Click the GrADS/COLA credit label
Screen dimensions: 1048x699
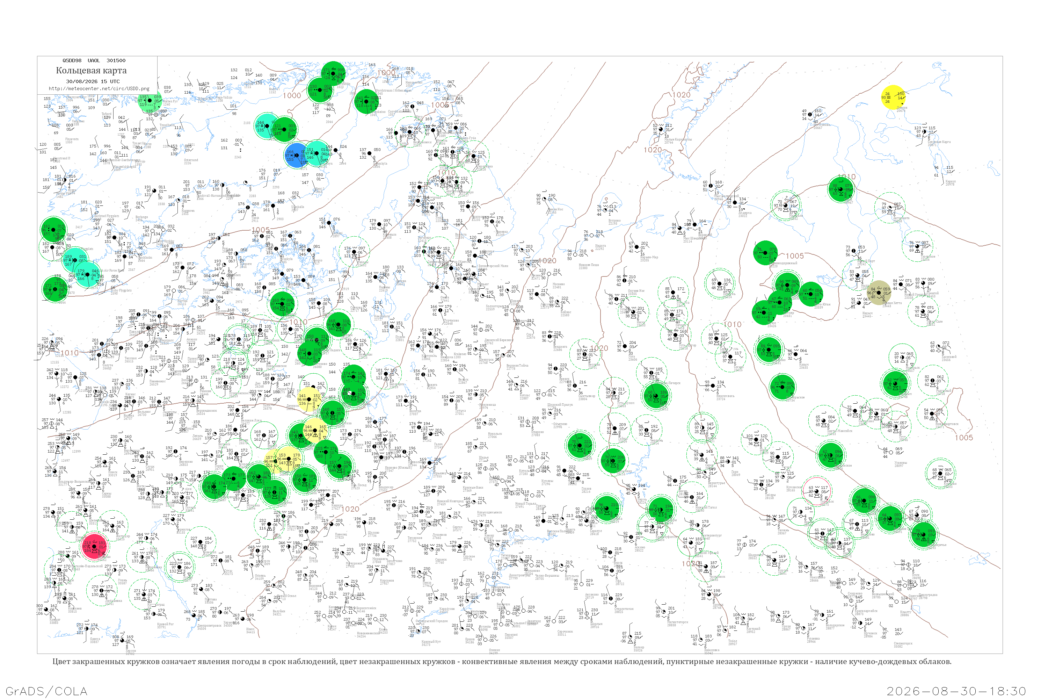click(x=46, y=691)
